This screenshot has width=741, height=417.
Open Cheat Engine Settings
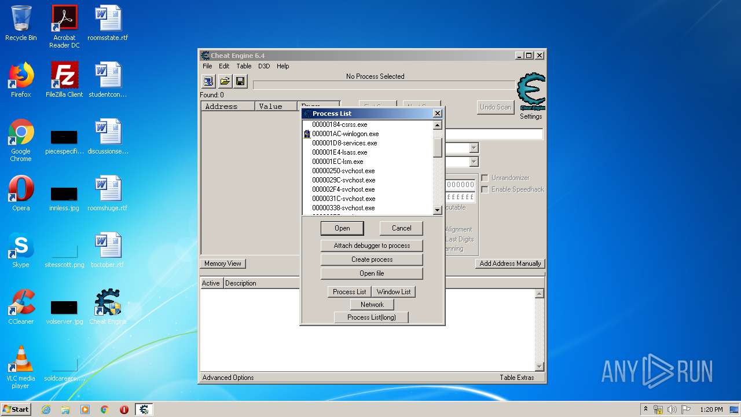pos(531,116)
